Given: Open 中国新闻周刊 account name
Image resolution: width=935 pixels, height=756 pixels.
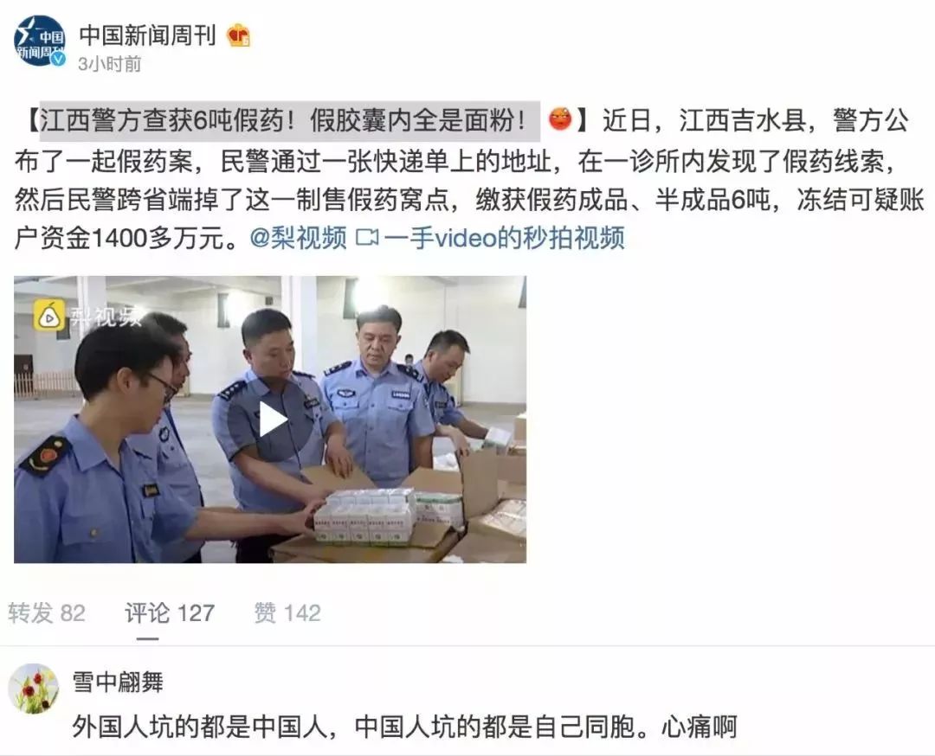Looking at the screenshot, I should pos(148,35).
